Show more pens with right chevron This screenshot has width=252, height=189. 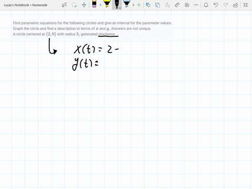point(133,5)
